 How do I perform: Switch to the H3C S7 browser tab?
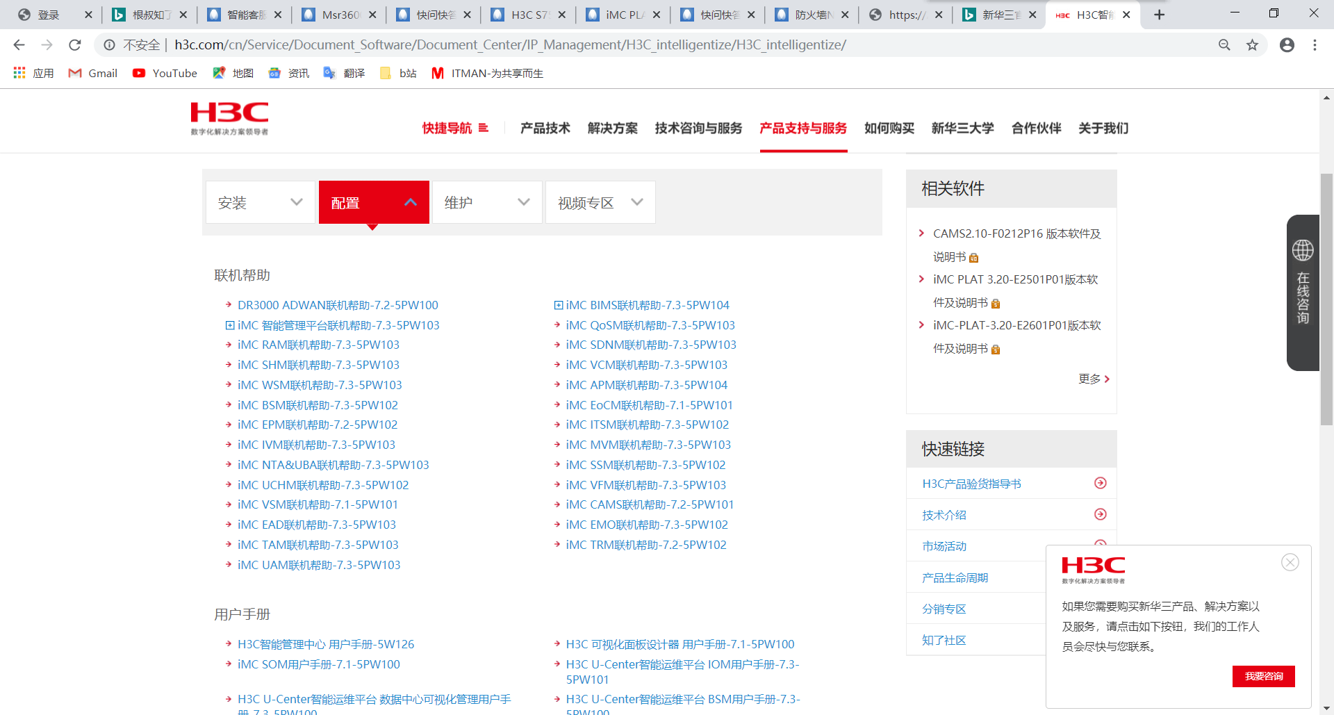(528, 15)
